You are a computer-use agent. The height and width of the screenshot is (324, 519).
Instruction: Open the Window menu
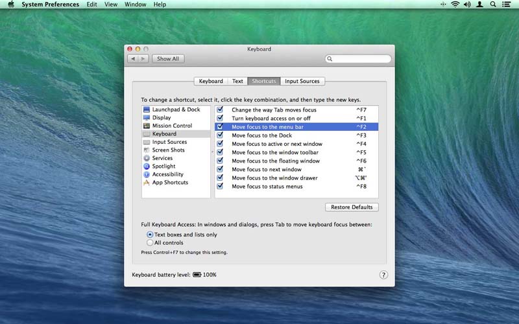pos(136,5)
